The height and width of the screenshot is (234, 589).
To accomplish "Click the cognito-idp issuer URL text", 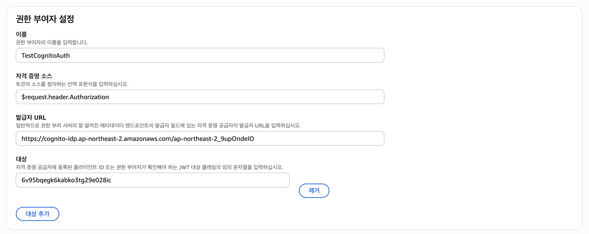I will [x=138, y=139].
